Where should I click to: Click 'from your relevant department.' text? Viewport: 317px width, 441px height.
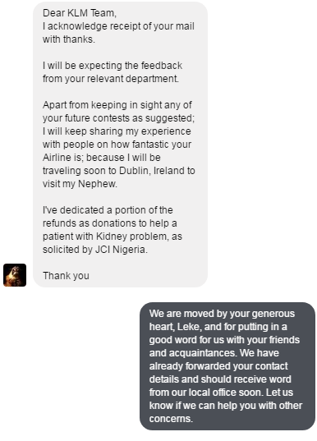(x=111, y=79)
